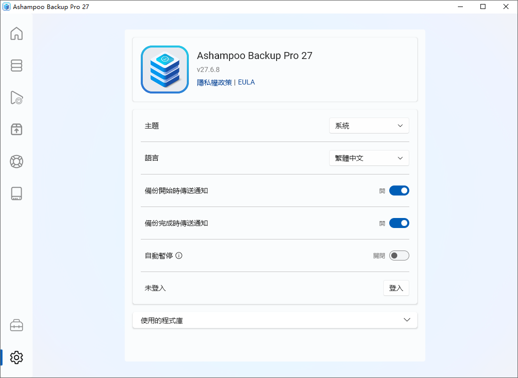Click the 語言 label

[152, 158]
